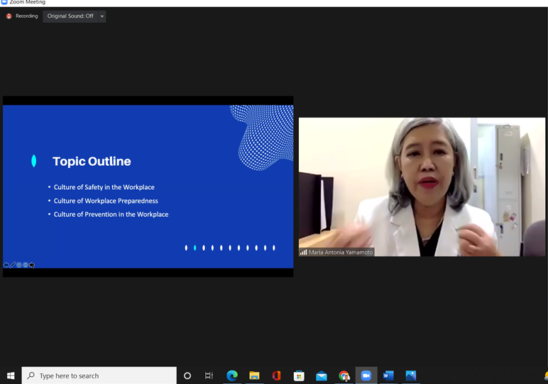This screenshot has width=548, height=384.
Task: Click the circular slide control right of the pen
Action: pos(19,265)
